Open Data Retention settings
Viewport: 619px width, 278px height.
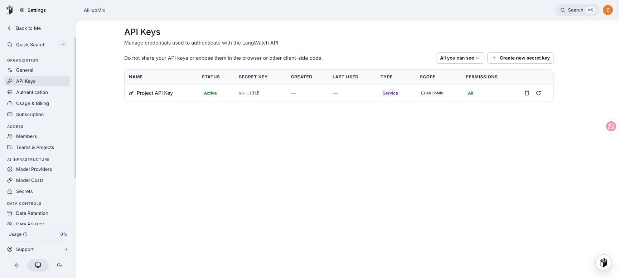(x=37, y=213)
